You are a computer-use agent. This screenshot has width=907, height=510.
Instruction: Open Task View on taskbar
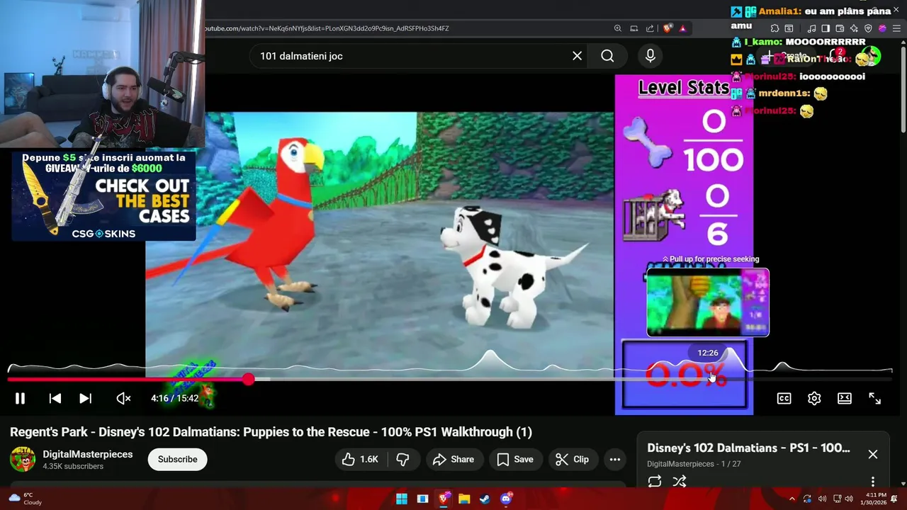(x=422, y=499)
